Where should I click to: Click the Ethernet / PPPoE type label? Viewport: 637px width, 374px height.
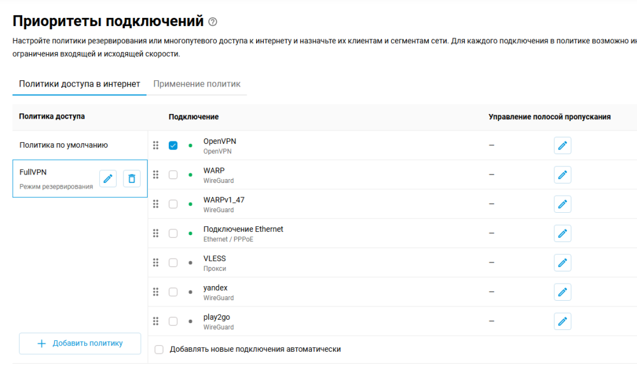[228, 239]
